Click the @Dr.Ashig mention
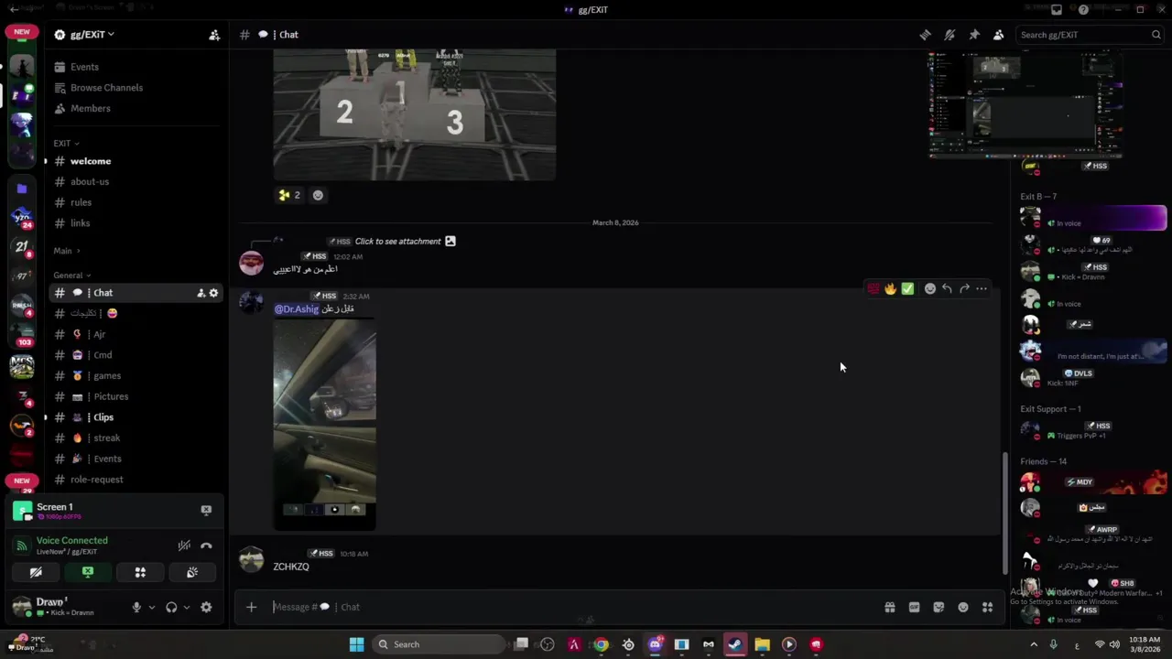Screen dimensions: 1172x659 click(297, 309)
